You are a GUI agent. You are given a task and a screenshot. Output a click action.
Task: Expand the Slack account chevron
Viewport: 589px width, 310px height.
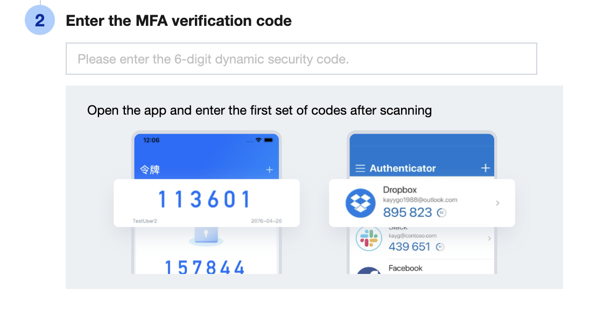489,238
